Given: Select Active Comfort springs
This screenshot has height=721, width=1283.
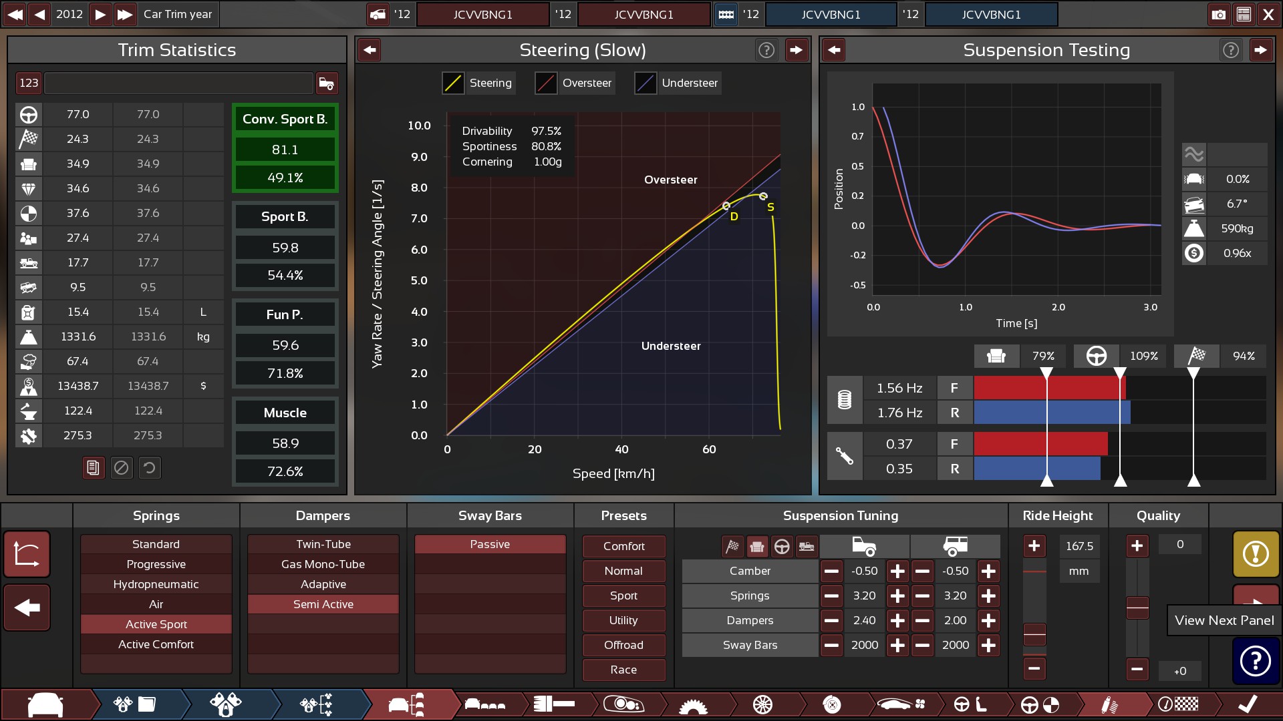Looking at the screenshot, I should click(156, 644).
